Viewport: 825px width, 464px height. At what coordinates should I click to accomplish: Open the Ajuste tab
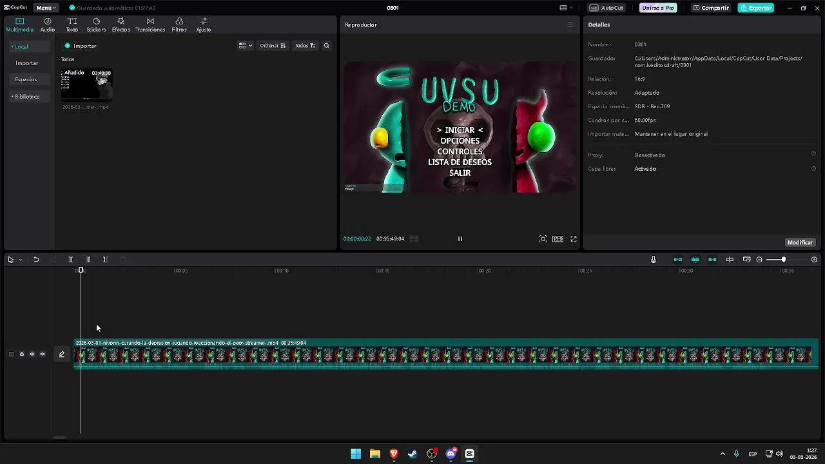tap(204, 25)
